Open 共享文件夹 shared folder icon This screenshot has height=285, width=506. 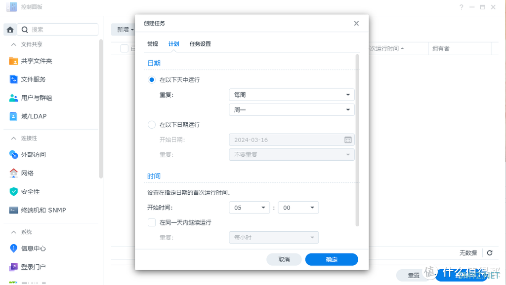pos(13,61)
